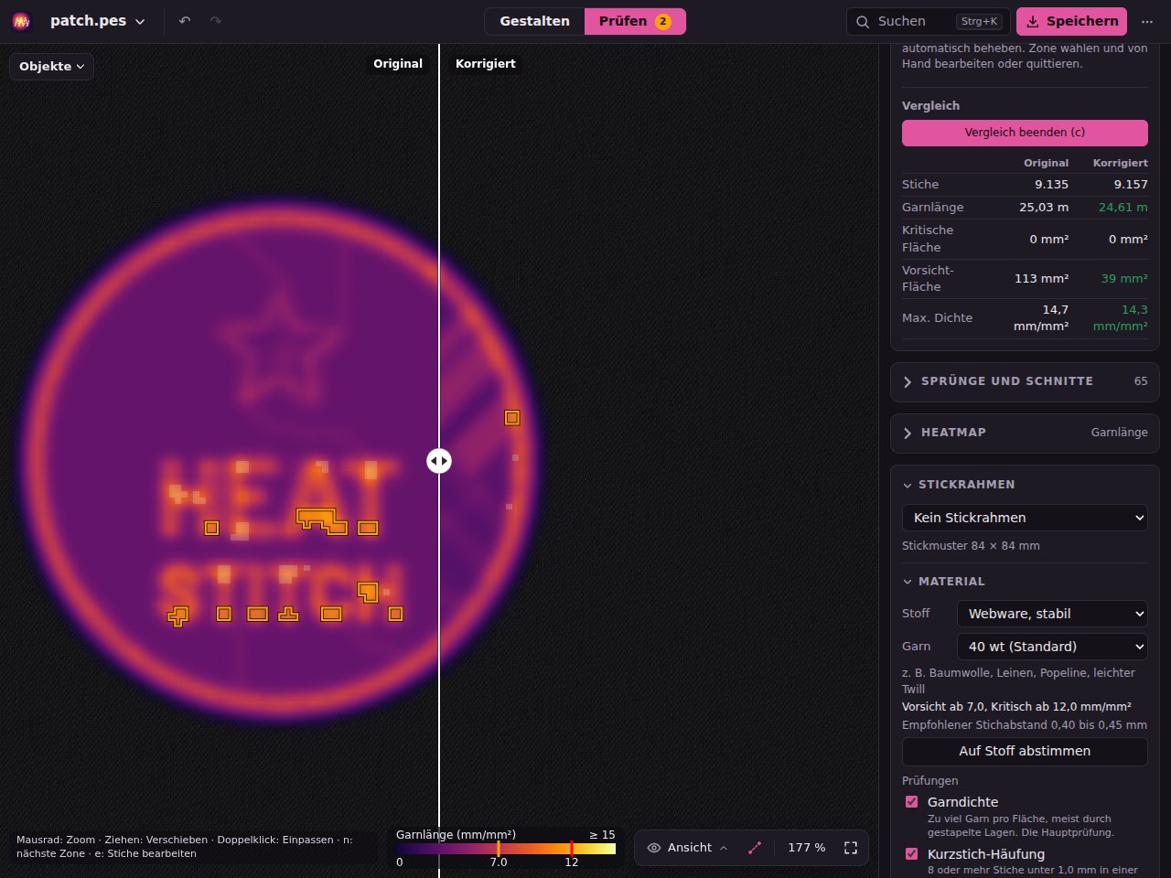Screen dimensions: 1171x878
Task: Open the Ansicht view menu
Action: click(x=688, y=848)
